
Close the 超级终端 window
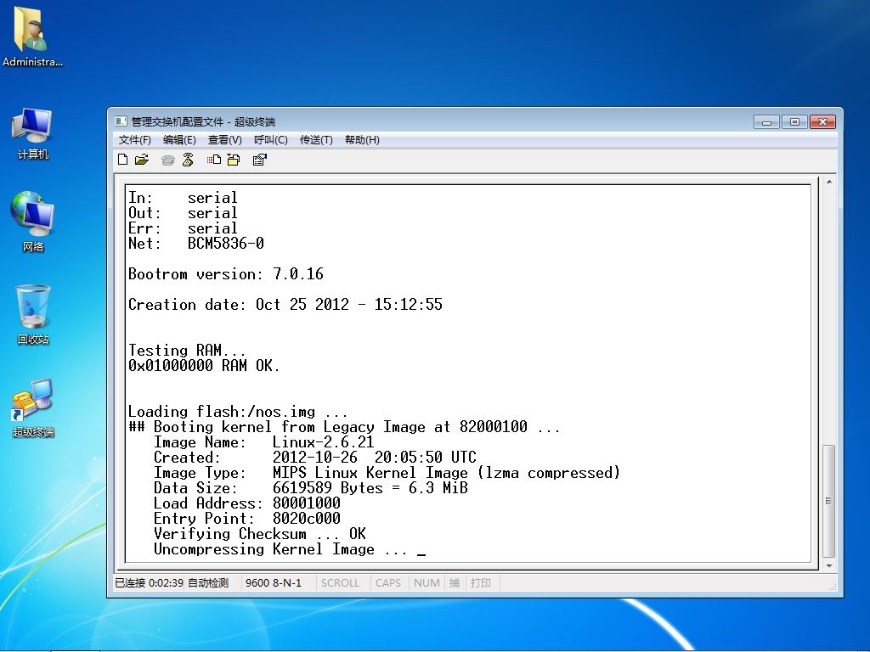(822, 122)
